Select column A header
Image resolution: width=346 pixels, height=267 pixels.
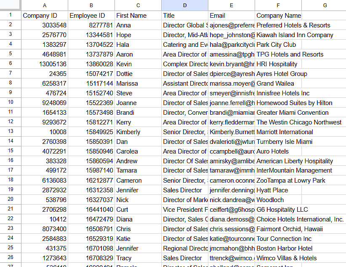(44, 5)
